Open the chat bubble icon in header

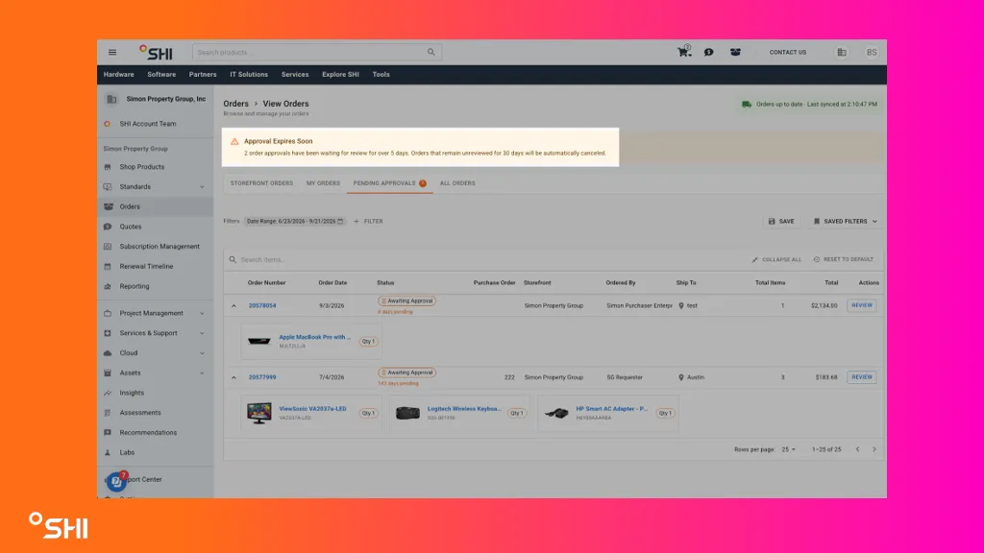click(708, 53)
